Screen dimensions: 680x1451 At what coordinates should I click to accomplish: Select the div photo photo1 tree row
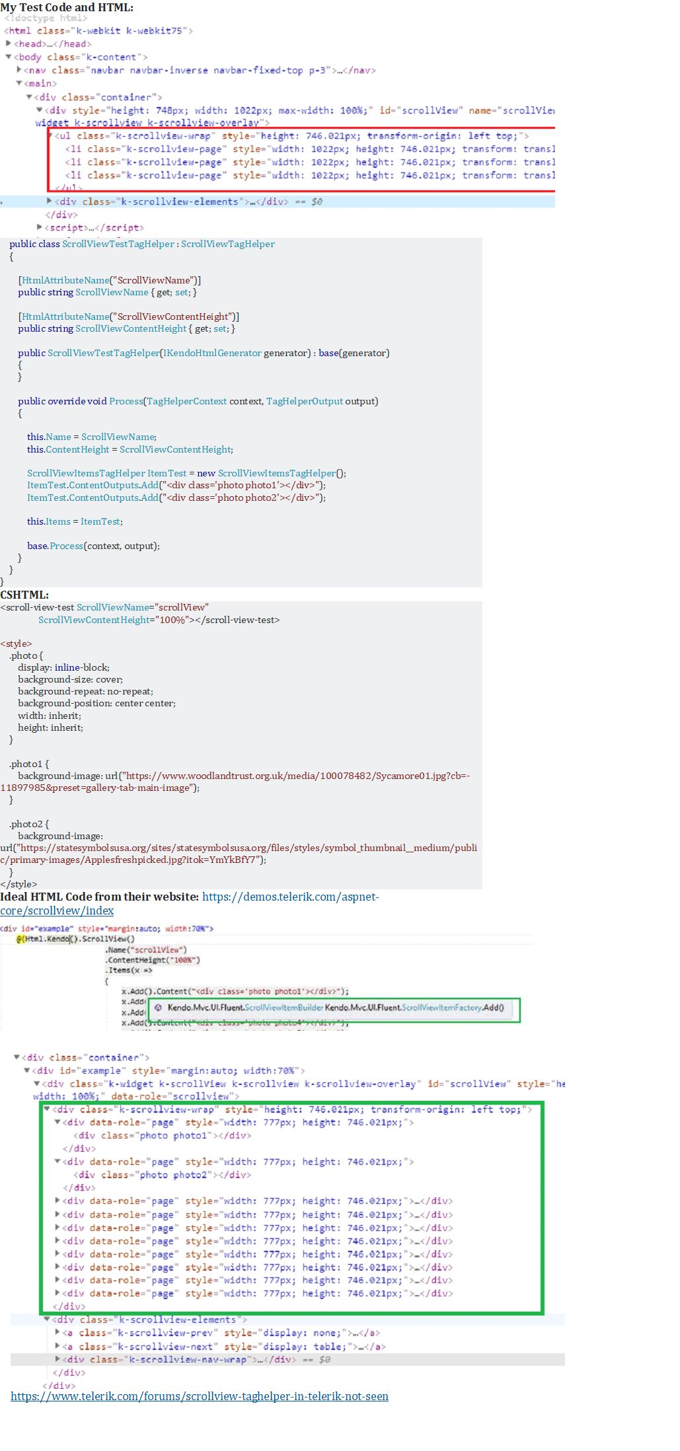coord(162,1136)
